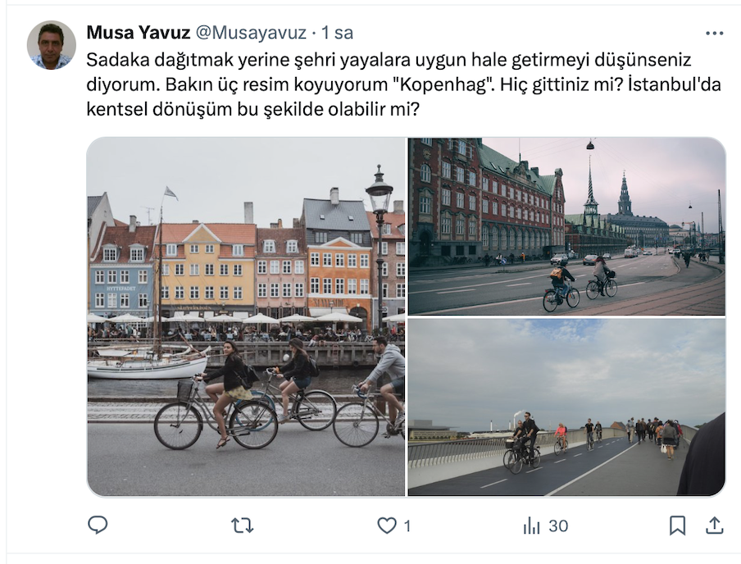The image size is (741, 564).
Task: Open Musa Yavuz profile picture
Action: (52, 45)
